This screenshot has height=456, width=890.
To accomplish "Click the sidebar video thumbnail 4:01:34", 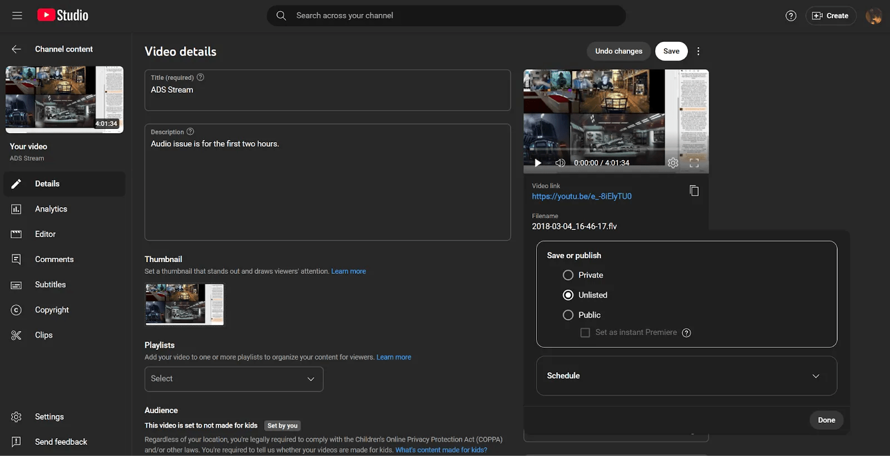I will point(65,99).
